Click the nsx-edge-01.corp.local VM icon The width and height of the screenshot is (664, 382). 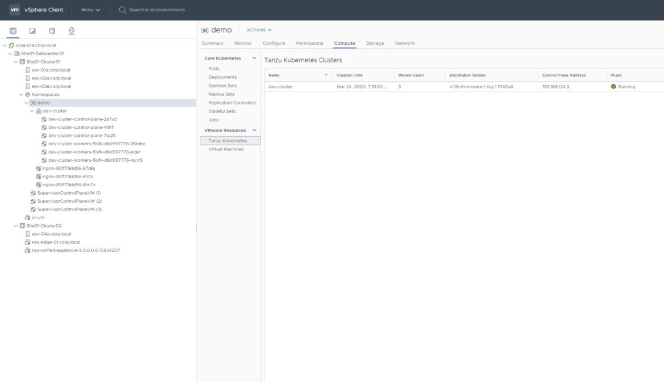[28, 242]
